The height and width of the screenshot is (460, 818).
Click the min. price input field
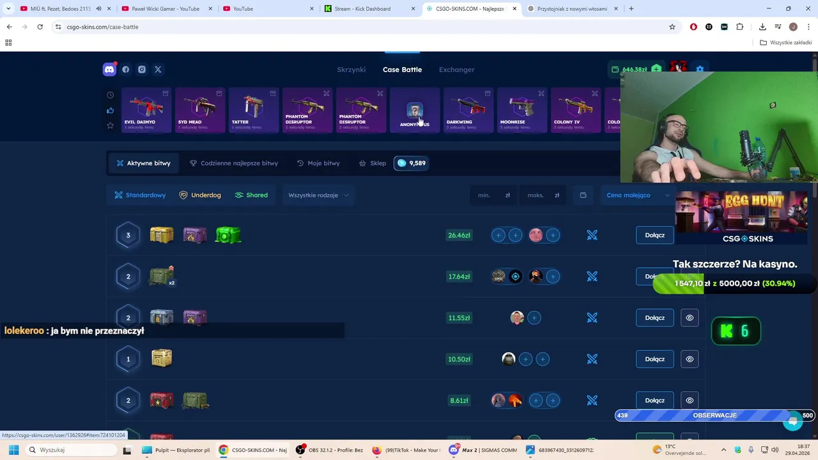[495, 195]
